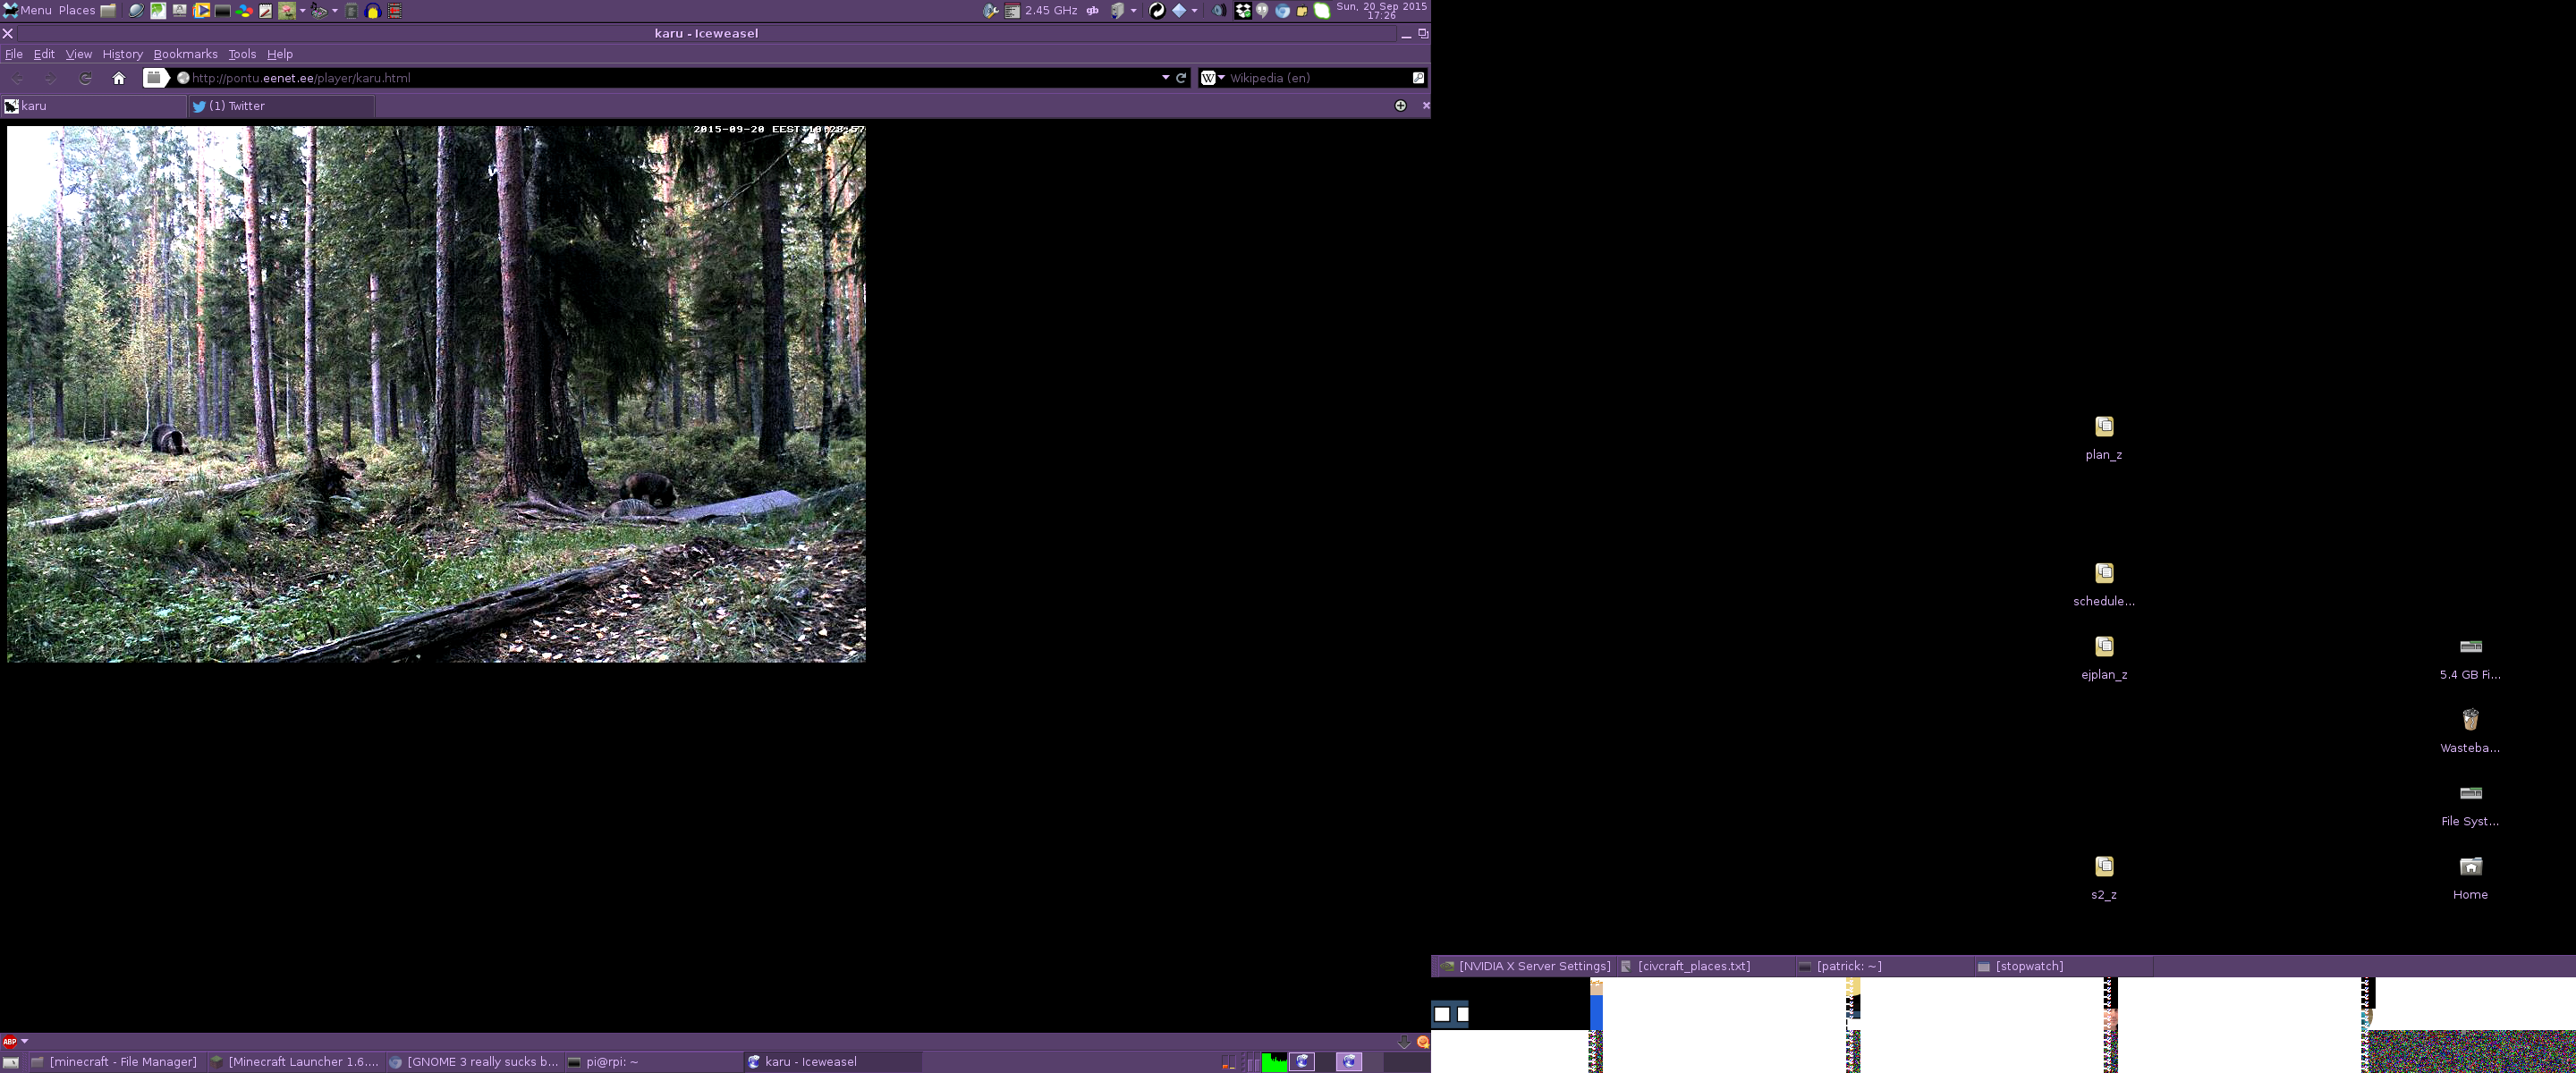Open the schedule desktop file
Screen dimensions: 2576x1073
click(2104, 584)
